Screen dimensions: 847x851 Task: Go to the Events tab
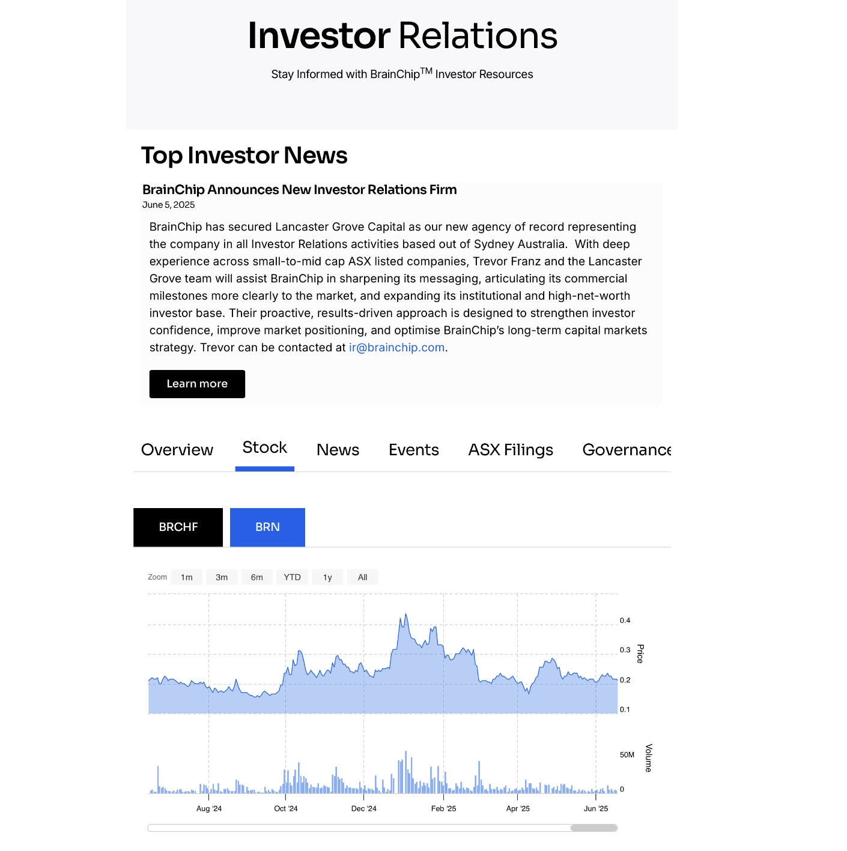pos(413,450)
